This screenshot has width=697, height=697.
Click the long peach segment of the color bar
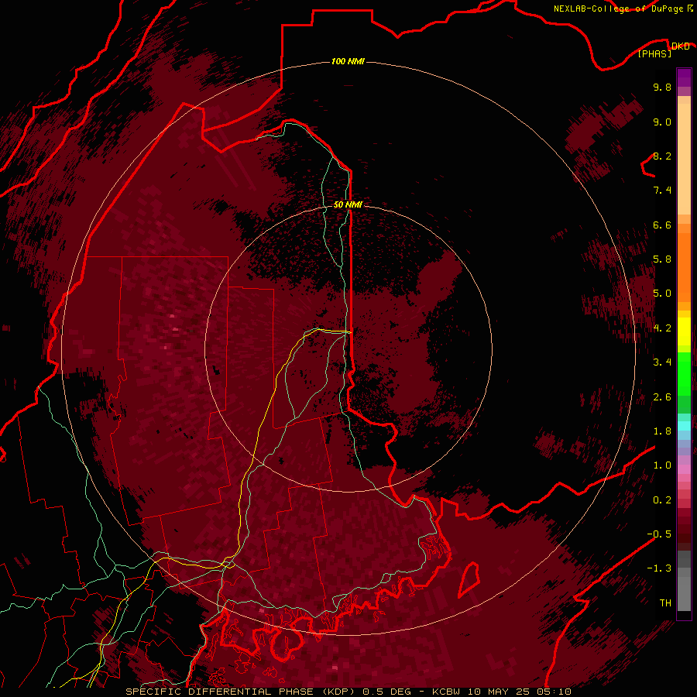[x=684, y=159]
